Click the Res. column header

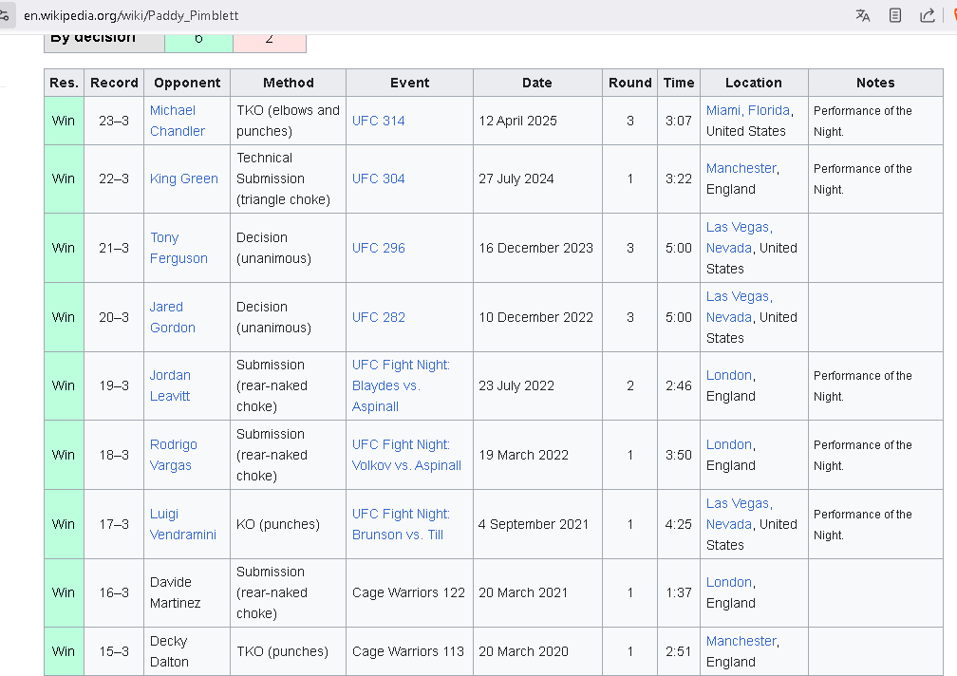click(x=65, y=83)
